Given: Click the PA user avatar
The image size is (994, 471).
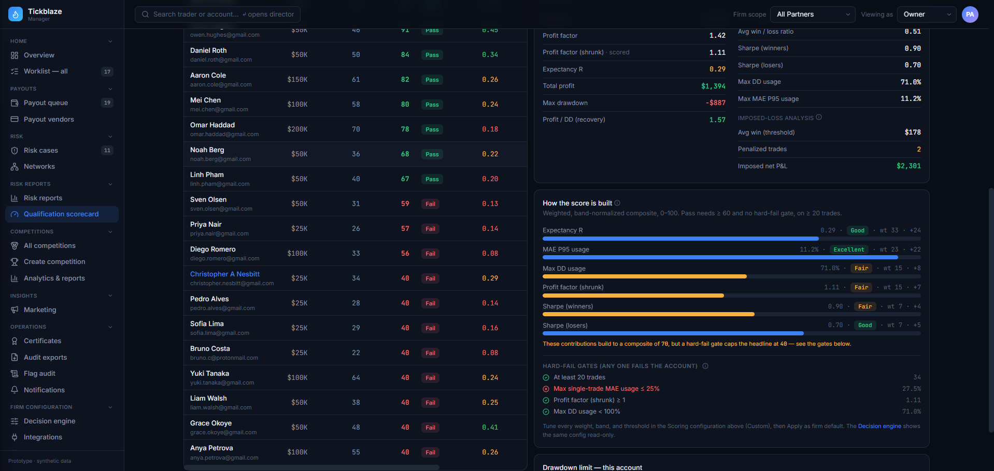Looking at the screenshot, I should [x=970, y=14].
